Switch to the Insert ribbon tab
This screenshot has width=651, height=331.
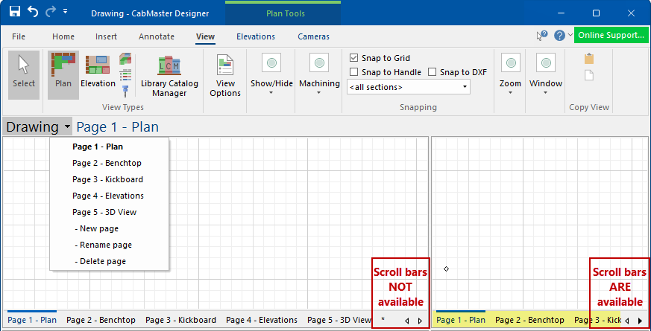pyautogui.click(x=107, y=36)
